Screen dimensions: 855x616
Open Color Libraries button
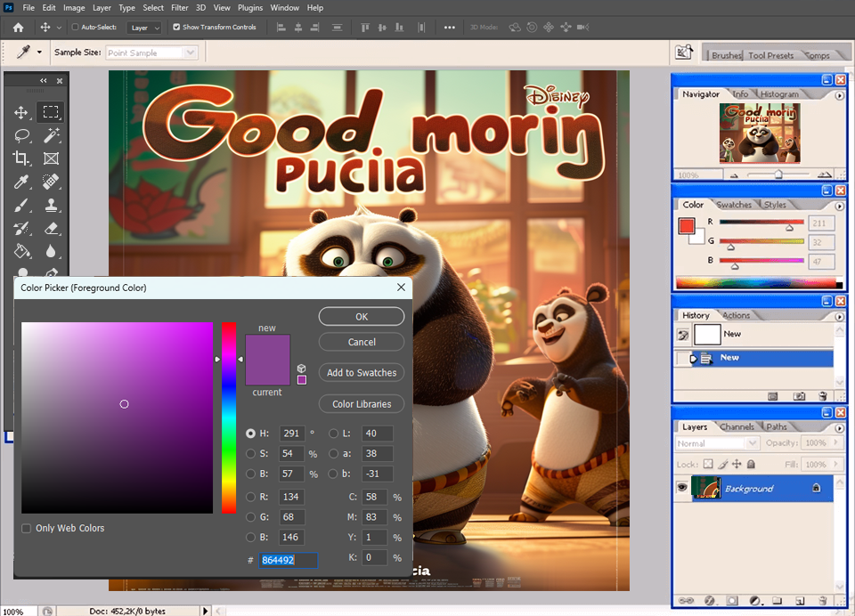[362, 404]
